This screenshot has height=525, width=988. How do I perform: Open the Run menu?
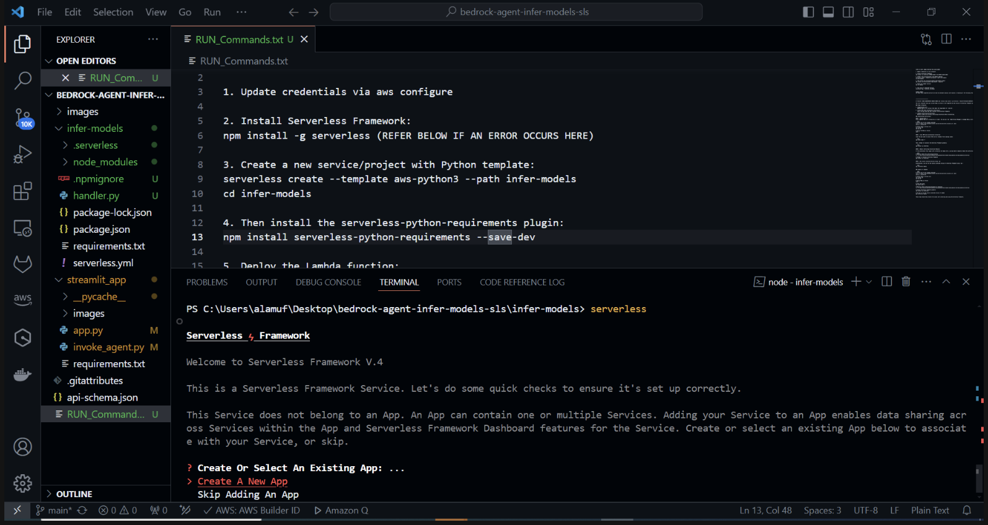(212, 12)
